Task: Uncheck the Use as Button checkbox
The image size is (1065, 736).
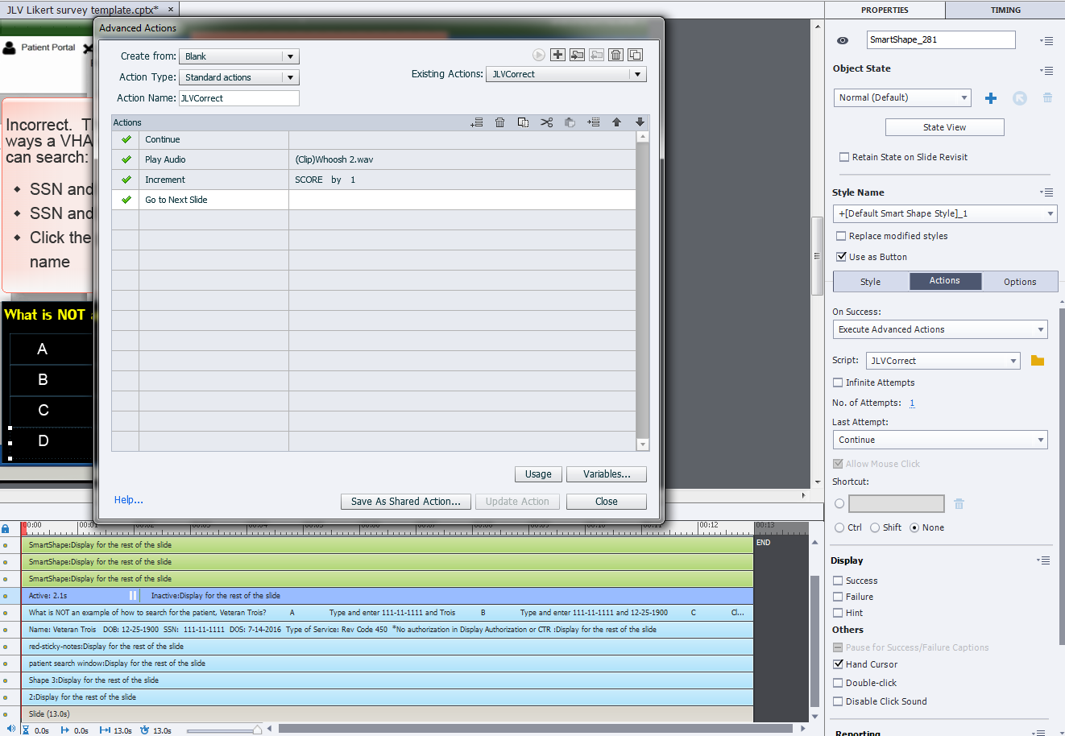Action: click(x=841, y=257)
